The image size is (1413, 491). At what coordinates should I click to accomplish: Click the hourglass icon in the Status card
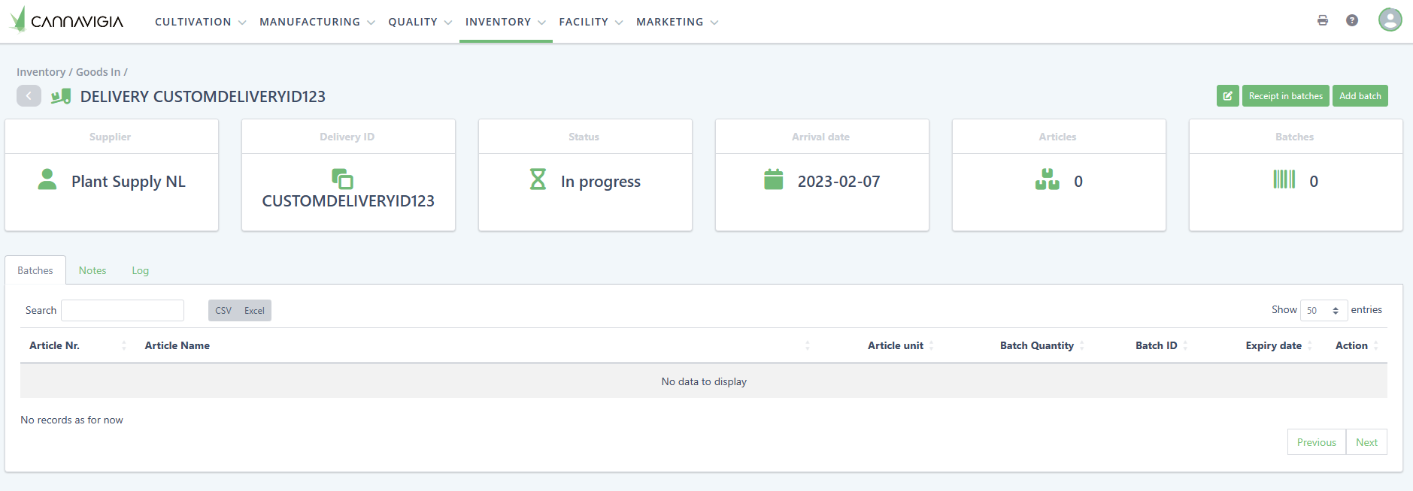click(538, 179)
